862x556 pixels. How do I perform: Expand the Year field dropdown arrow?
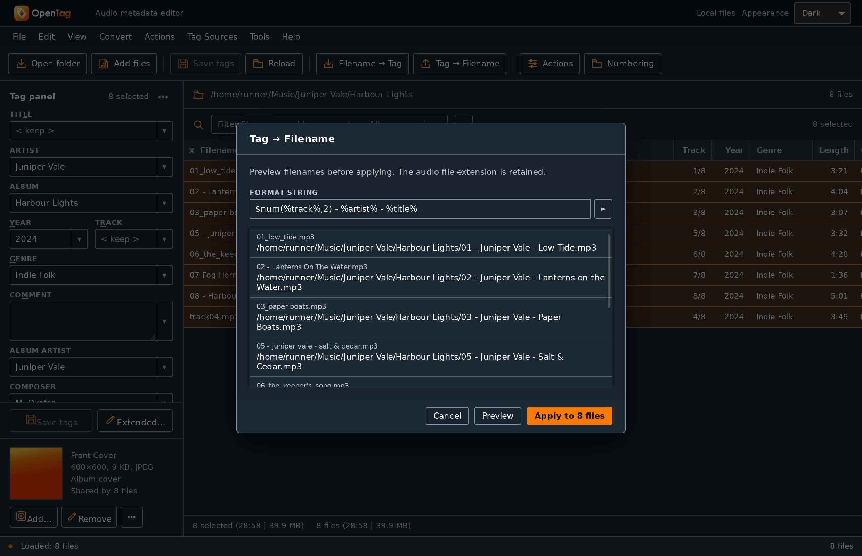79,239
